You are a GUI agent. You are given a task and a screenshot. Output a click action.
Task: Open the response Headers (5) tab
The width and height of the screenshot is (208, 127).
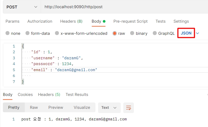tap(49, 95)
